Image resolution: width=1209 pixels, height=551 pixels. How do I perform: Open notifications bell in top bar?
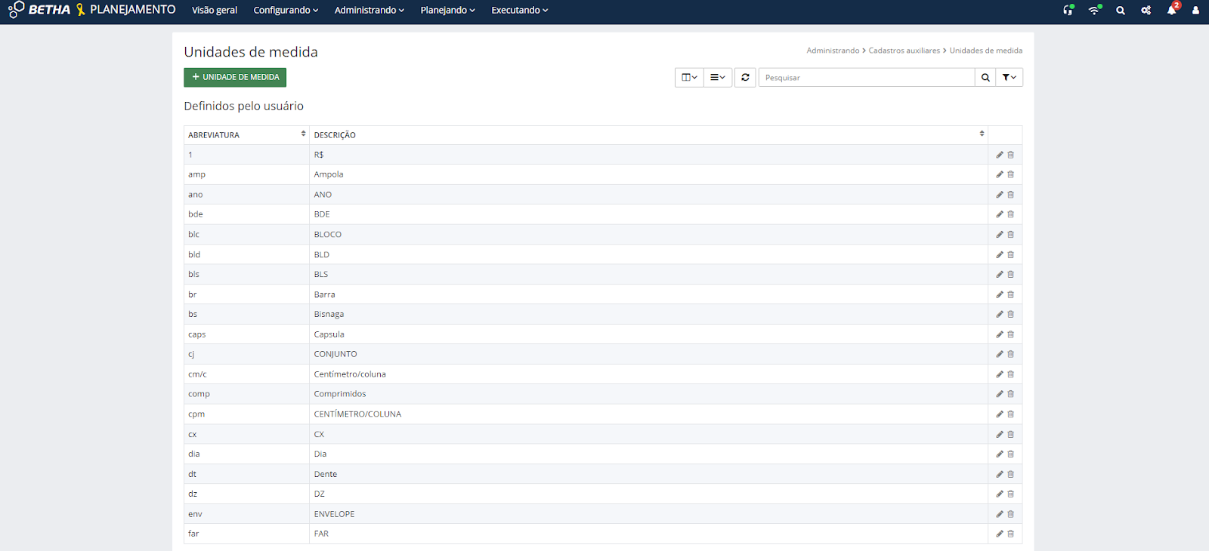click(x=1172, y=10)
